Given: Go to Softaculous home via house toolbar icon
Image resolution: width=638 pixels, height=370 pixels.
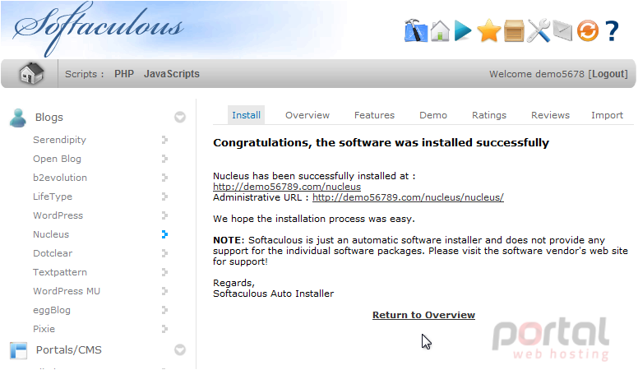Looking at the screenshot, I should tap(440, 30).
